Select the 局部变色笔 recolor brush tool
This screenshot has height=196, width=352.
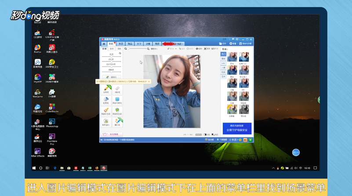click(x=117, y=111)
